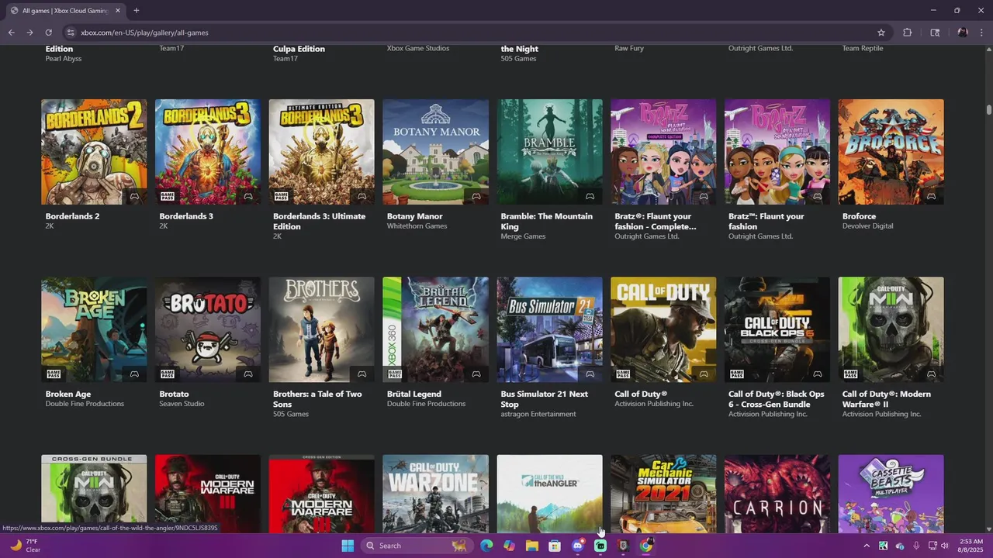The width and height of the screenshot is (993, 558).
Task: Open Chrome's three-dot menu
Action: [982, 33]
